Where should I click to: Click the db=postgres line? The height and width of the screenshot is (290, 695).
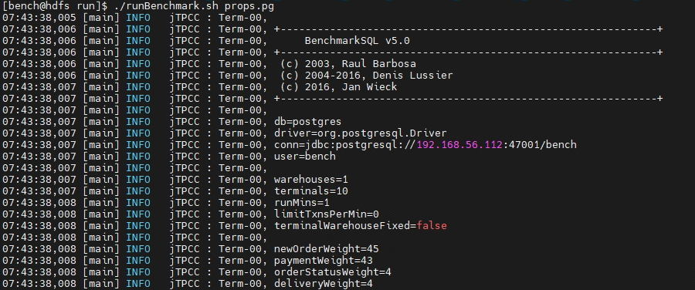[x=307, y=122]
